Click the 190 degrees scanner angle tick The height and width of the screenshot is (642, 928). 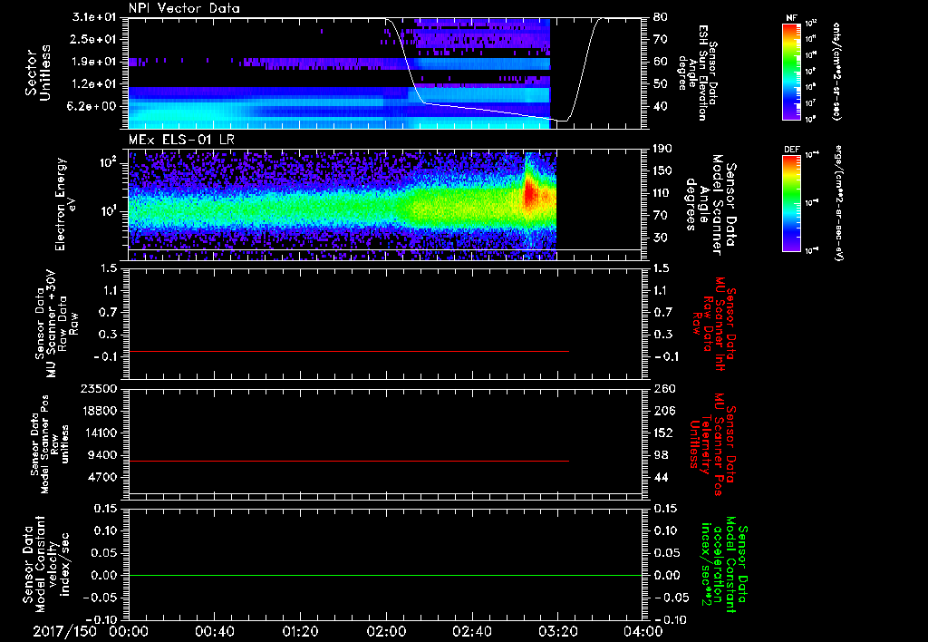click(662, 149)
